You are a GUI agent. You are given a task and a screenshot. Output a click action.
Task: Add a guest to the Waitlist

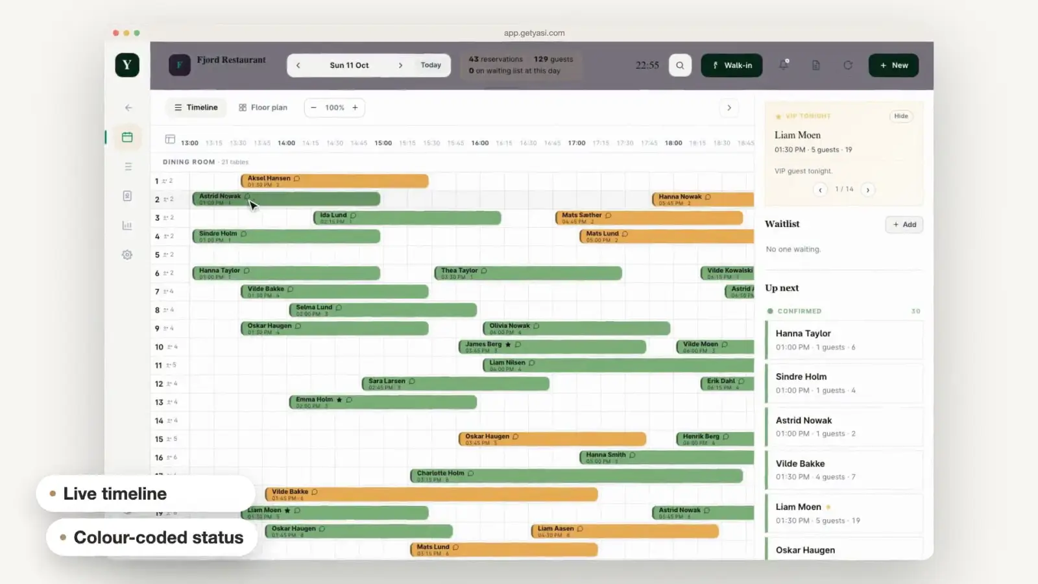pos(904,225)
